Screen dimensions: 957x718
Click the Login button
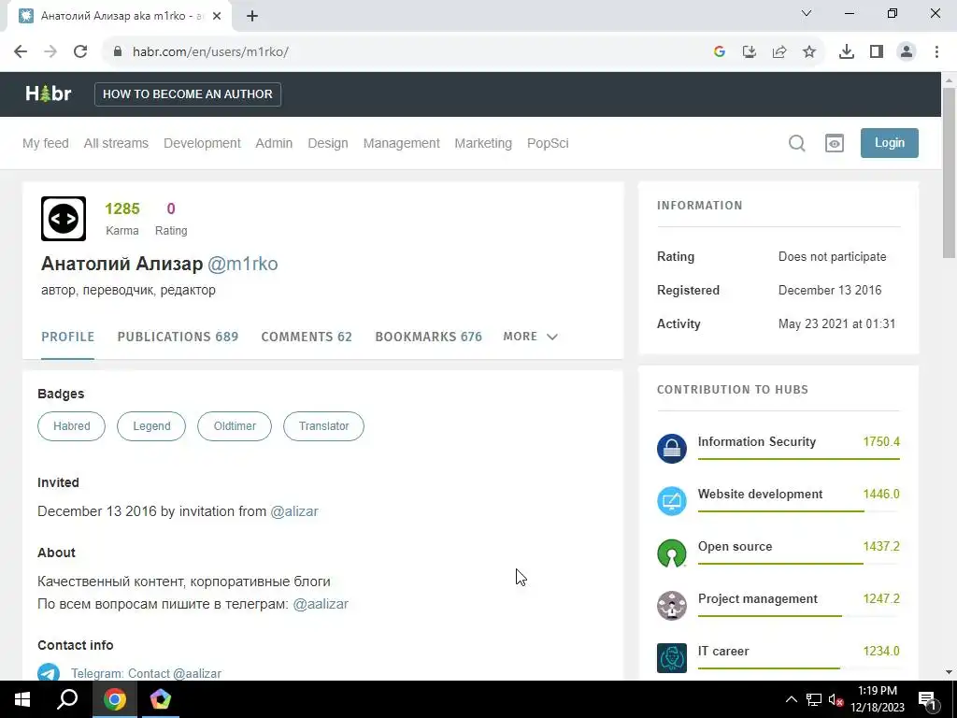click(890, 143)
